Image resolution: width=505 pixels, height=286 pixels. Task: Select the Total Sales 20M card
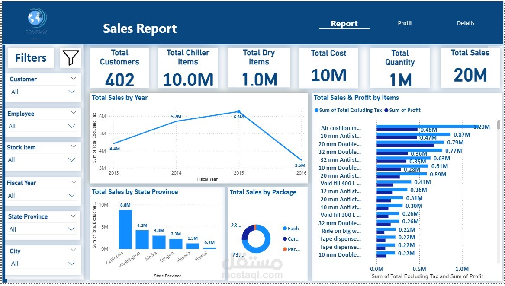pos(470,68)
